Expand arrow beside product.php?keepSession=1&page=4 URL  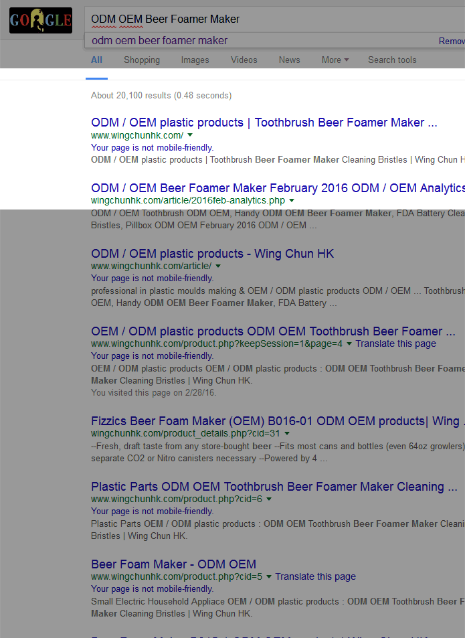[x=349, y=344]
